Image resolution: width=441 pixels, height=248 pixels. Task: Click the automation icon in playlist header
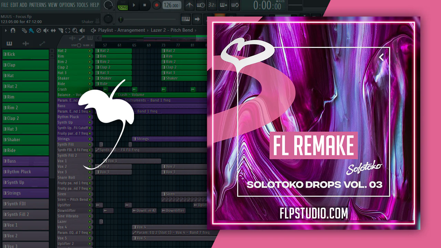click(x=82, y=38)
